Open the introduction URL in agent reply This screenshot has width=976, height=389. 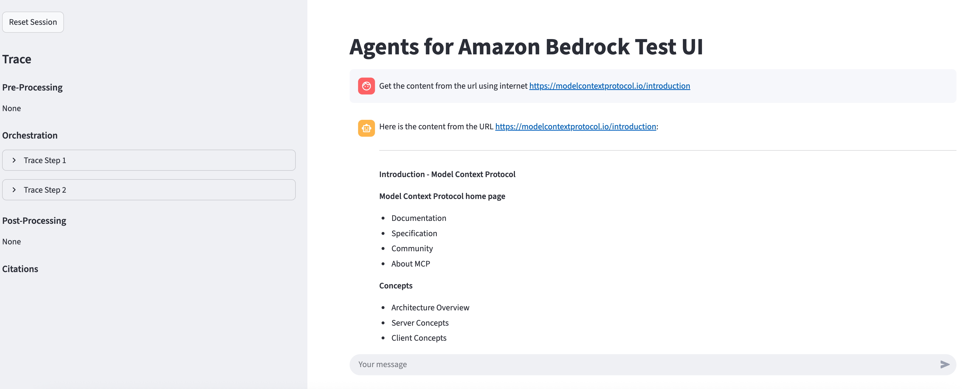point(575,126)
